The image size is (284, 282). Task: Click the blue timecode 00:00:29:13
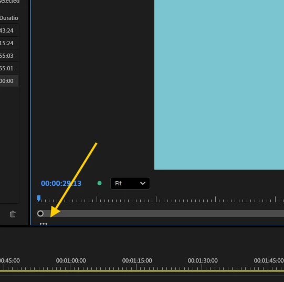tap(61, 183)
